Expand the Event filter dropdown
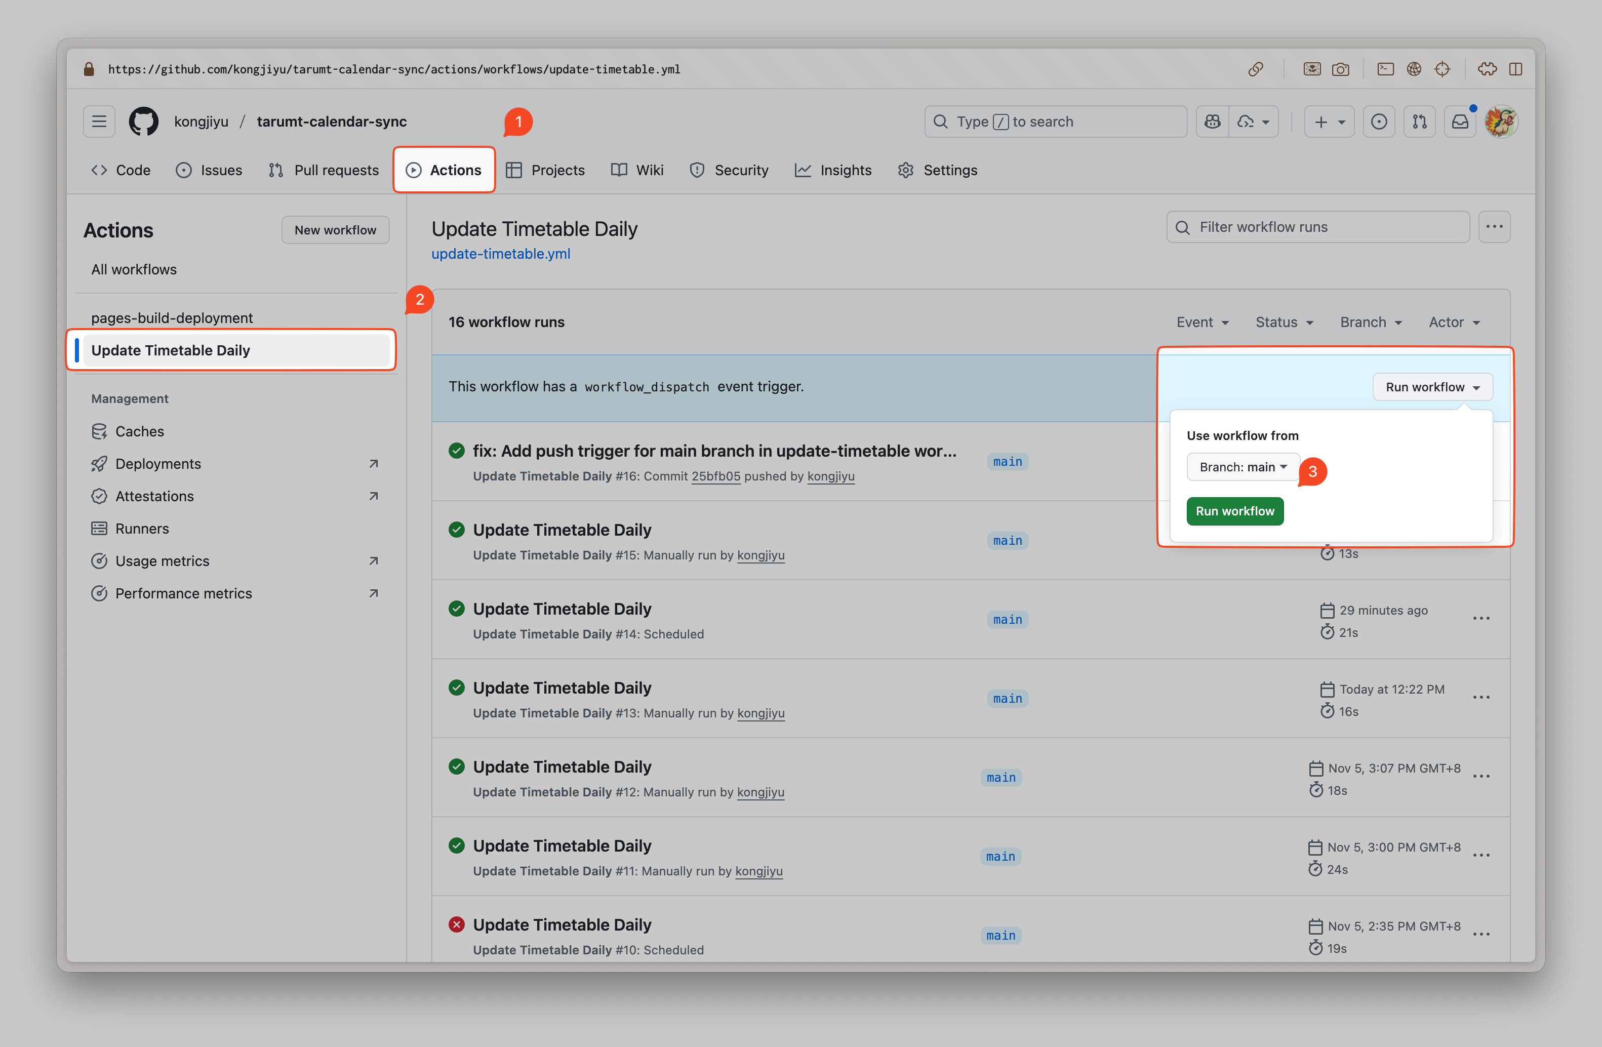 point(1202,323)
